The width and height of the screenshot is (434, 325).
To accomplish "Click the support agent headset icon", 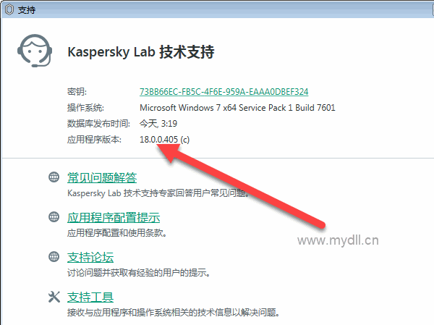I will tap(35, 51).
